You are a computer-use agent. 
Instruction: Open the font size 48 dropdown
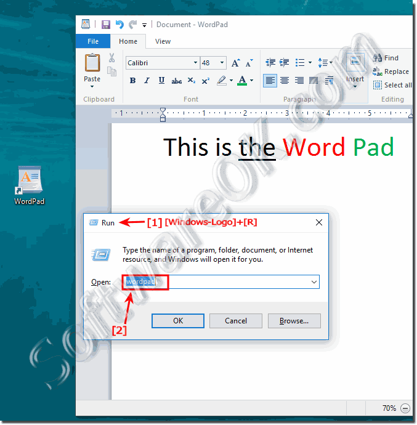click(x=222, y=63)
